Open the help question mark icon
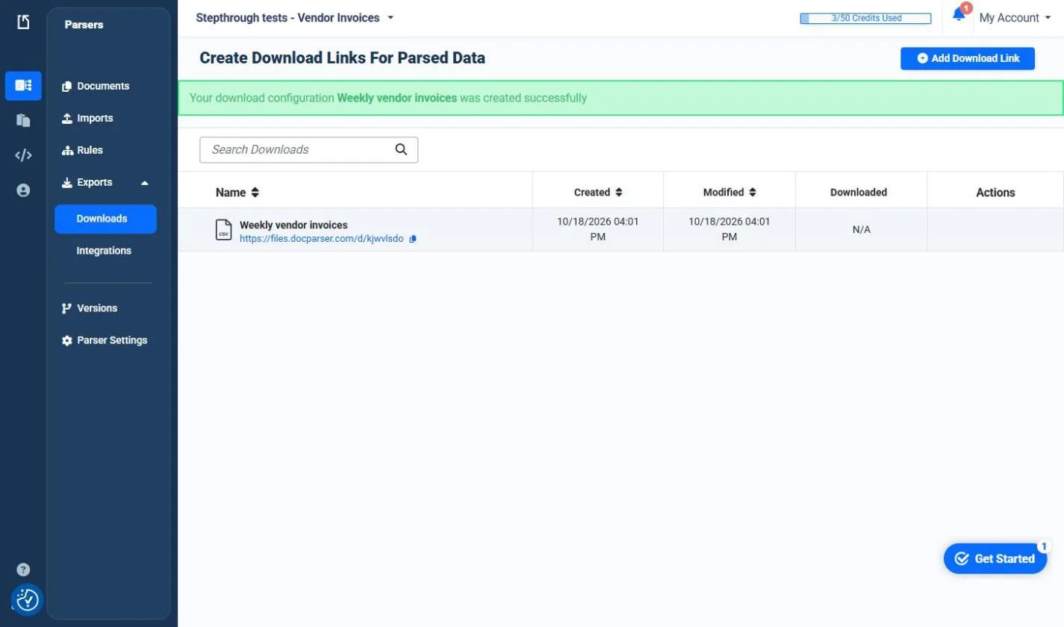The width and height of the screenshot is (1064, 627). pos(23,570)
